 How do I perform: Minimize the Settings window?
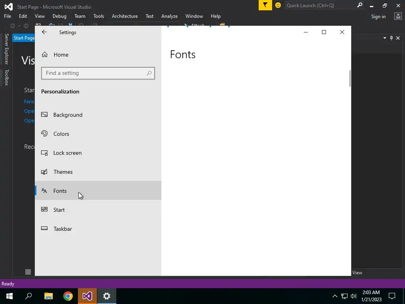[x=306, y=32]
